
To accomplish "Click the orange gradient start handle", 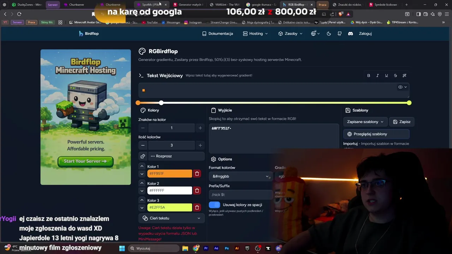I will (x=138, y=103).
